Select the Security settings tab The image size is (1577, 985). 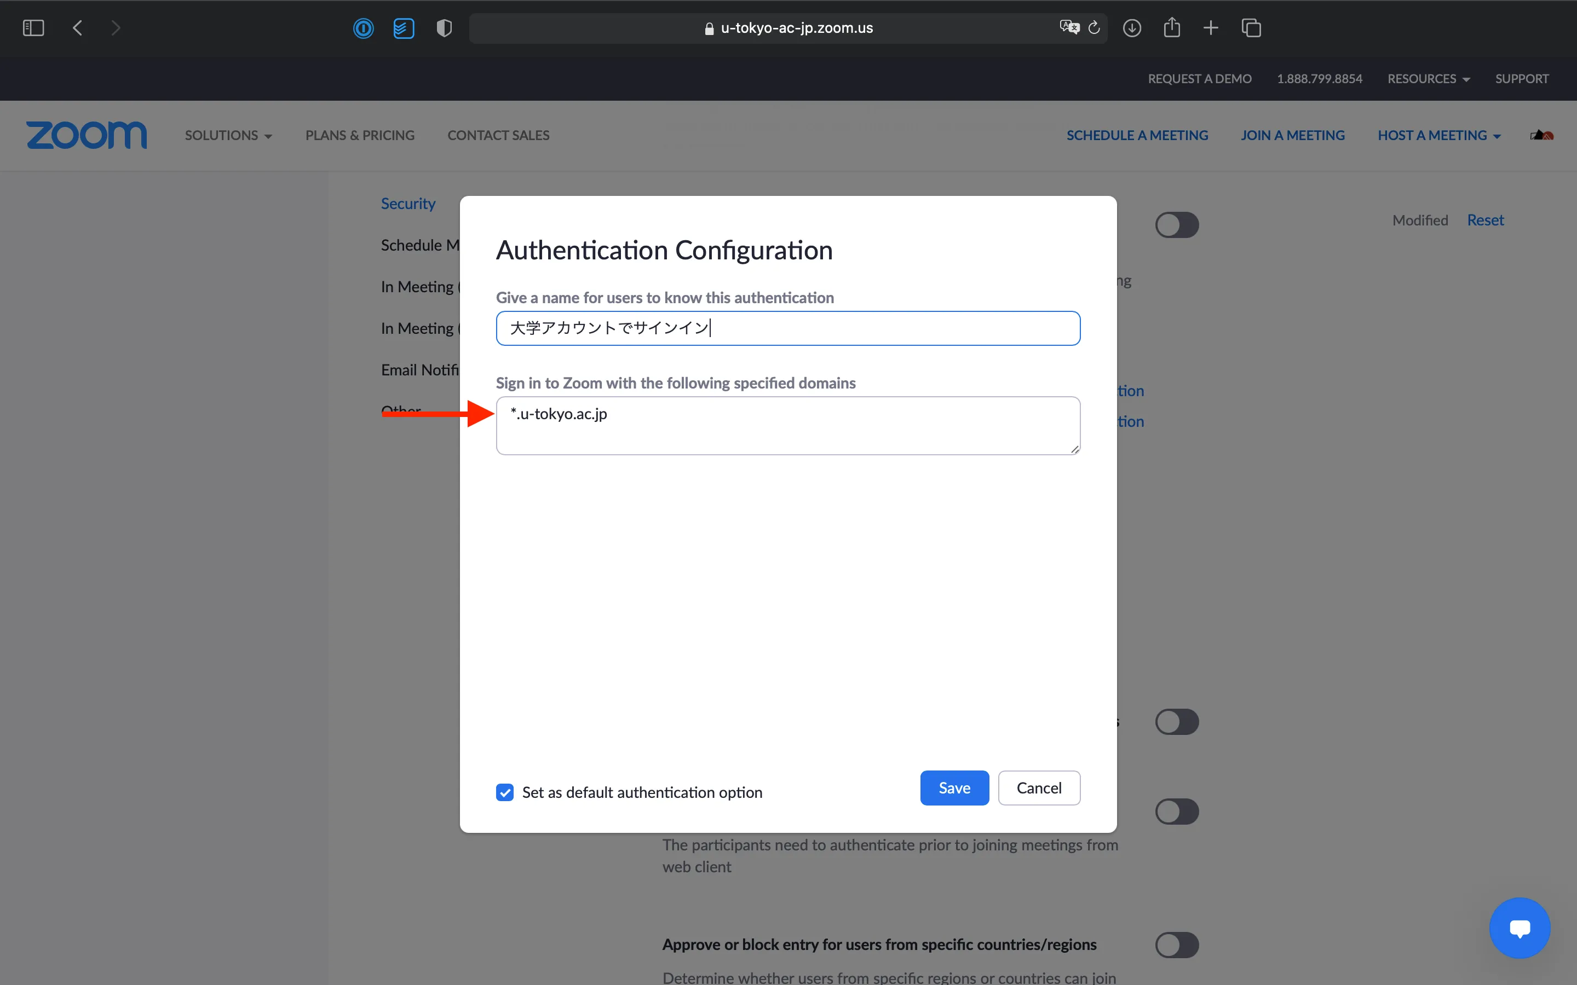[x=408, y=204]
